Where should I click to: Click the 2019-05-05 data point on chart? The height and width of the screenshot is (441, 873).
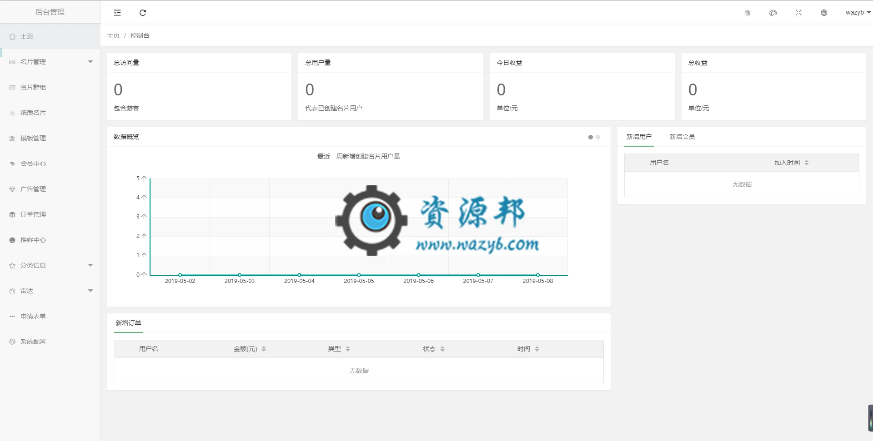pyautogui.click(x=359, y=275)
